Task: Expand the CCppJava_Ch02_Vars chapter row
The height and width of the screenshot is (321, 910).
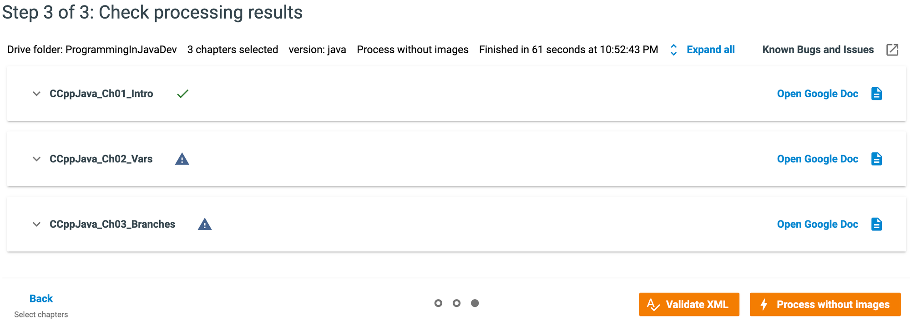Action: [36, 159]
